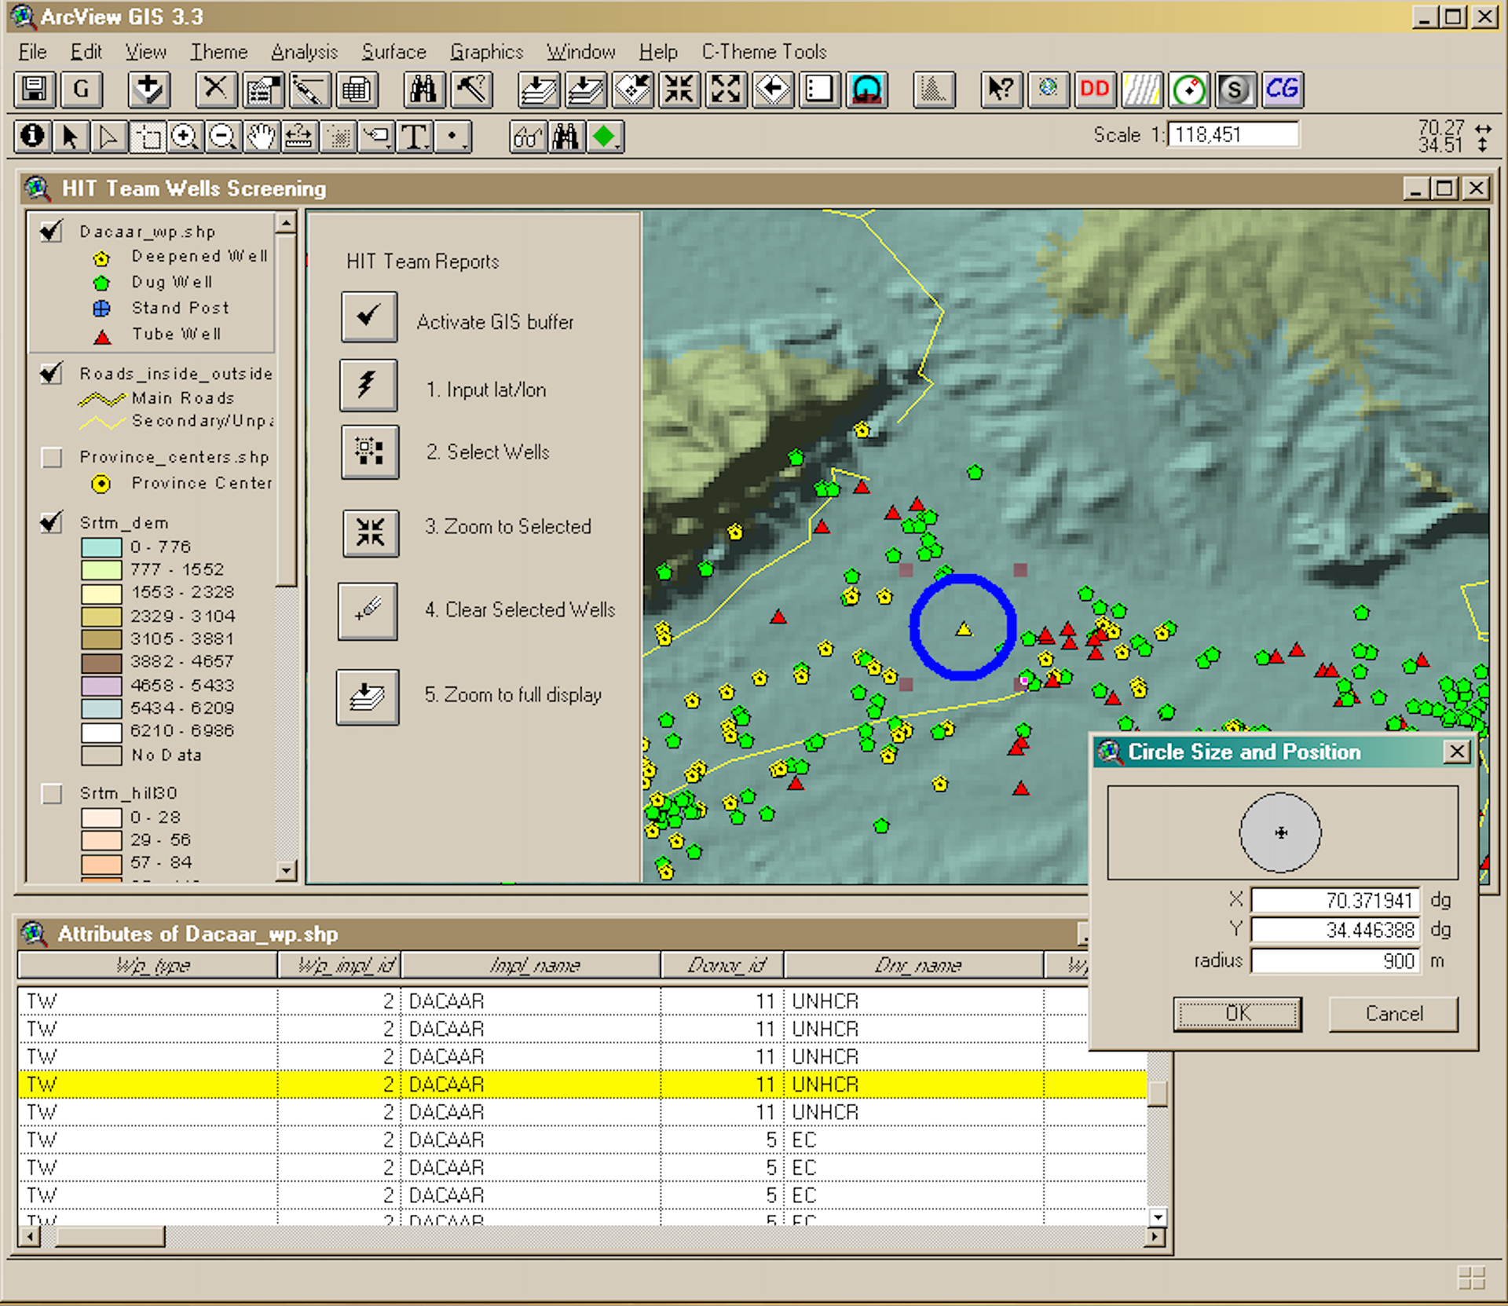Open the Theme menu
Image resolution: width=1508 pixels, height=1306 pixels.
point(218,52)
